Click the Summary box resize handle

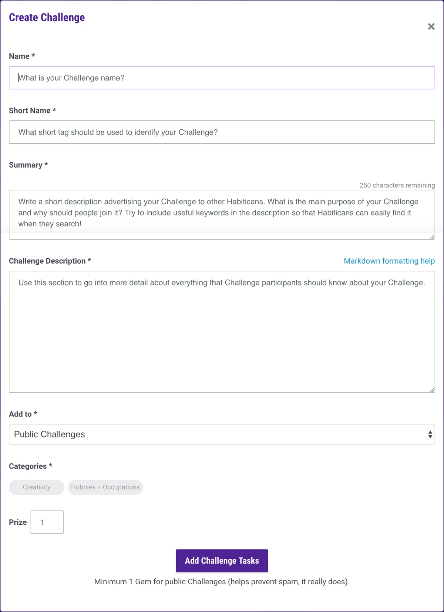point(432,237)
